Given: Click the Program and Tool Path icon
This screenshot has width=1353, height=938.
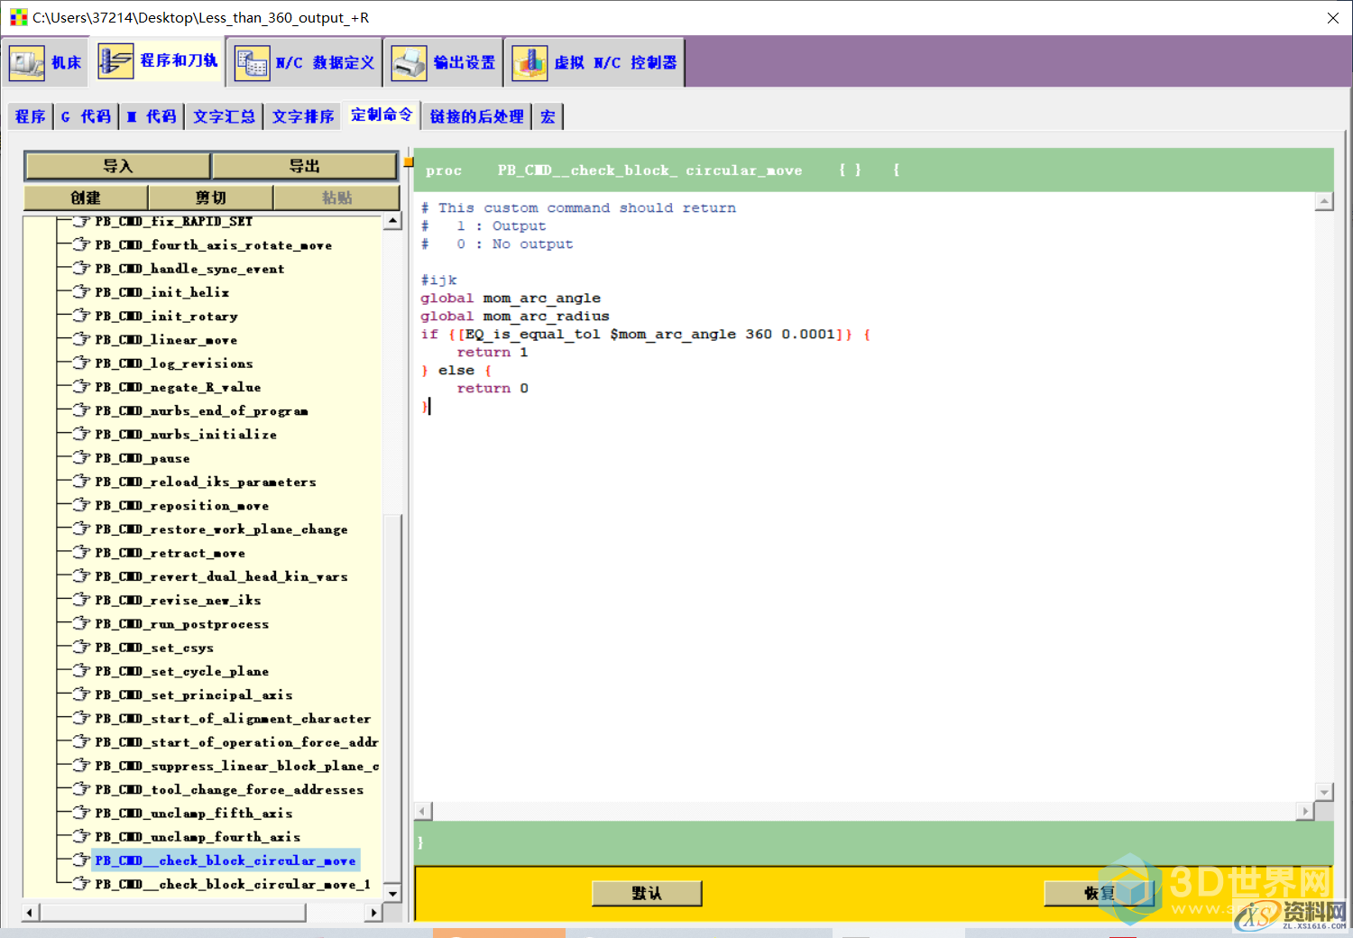Looking at the screenshot, I should click(115, 61).
